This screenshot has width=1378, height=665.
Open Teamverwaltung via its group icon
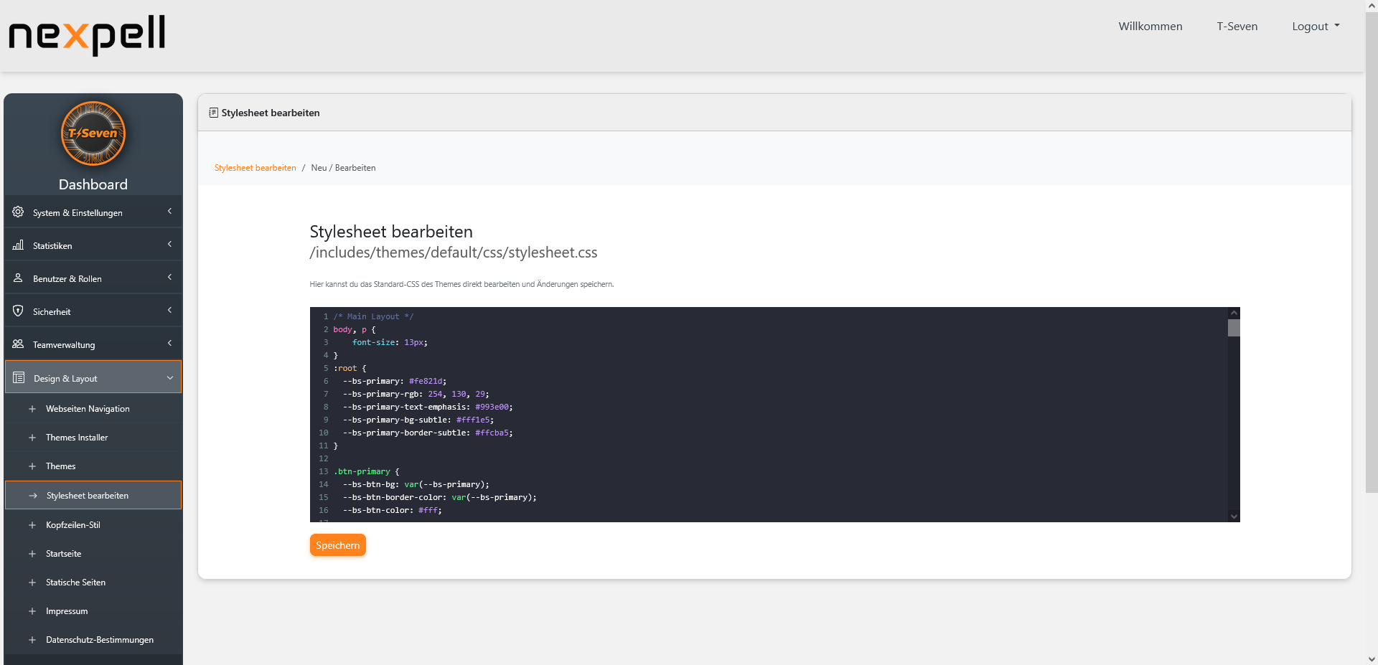(x=18, y=344)
